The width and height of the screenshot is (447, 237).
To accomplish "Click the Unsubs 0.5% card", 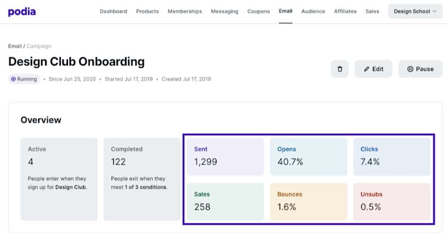I will point(392,202).
